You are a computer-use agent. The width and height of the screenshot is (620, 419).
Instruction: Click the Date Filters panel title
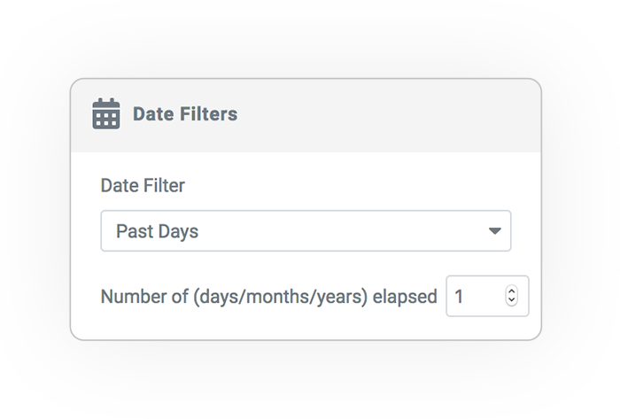[x=185, y=114]
